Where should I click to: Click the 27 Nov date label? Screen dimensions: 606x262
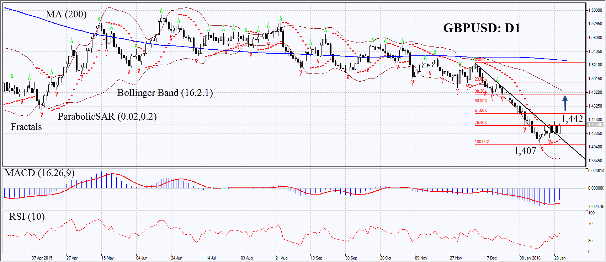(456, 258)
